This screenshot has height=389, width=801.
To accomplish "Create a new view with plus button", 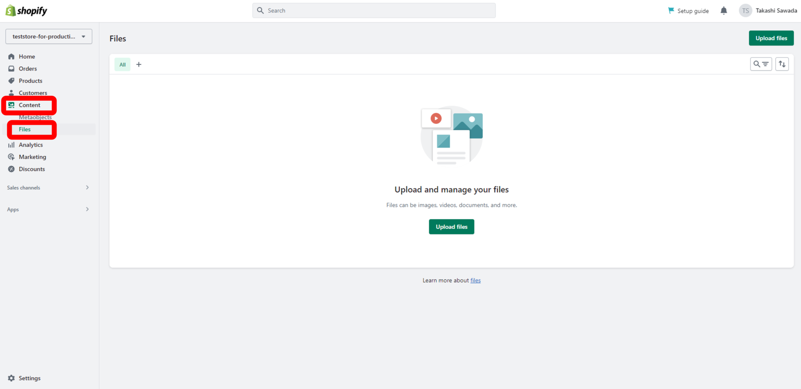I will pos(139,64).
